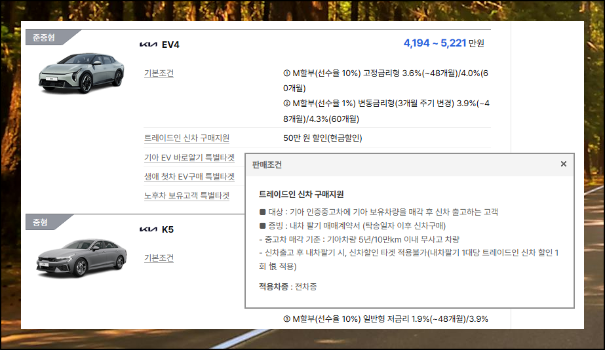The height and width of the screenshot is (350, 605).
Task: Click the text 50만 원 할인(현금할인)
Action: [322, 138]
